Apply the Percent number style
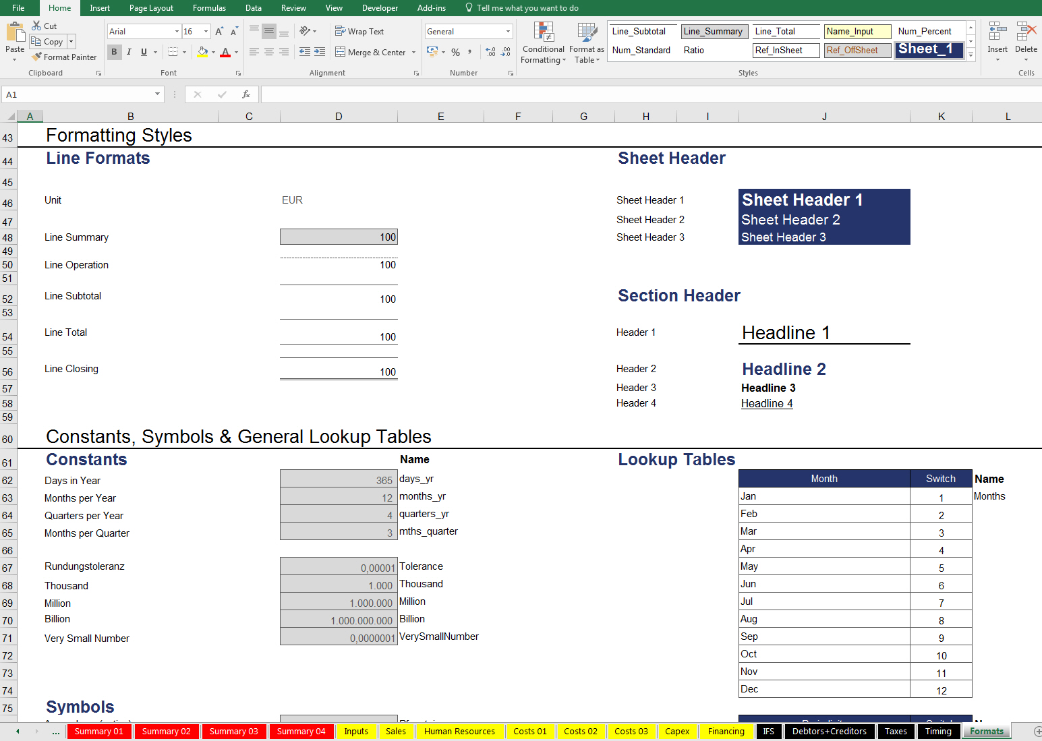Screen dimensions: 1042x741 pyautogui.click(x=456, y=51)
